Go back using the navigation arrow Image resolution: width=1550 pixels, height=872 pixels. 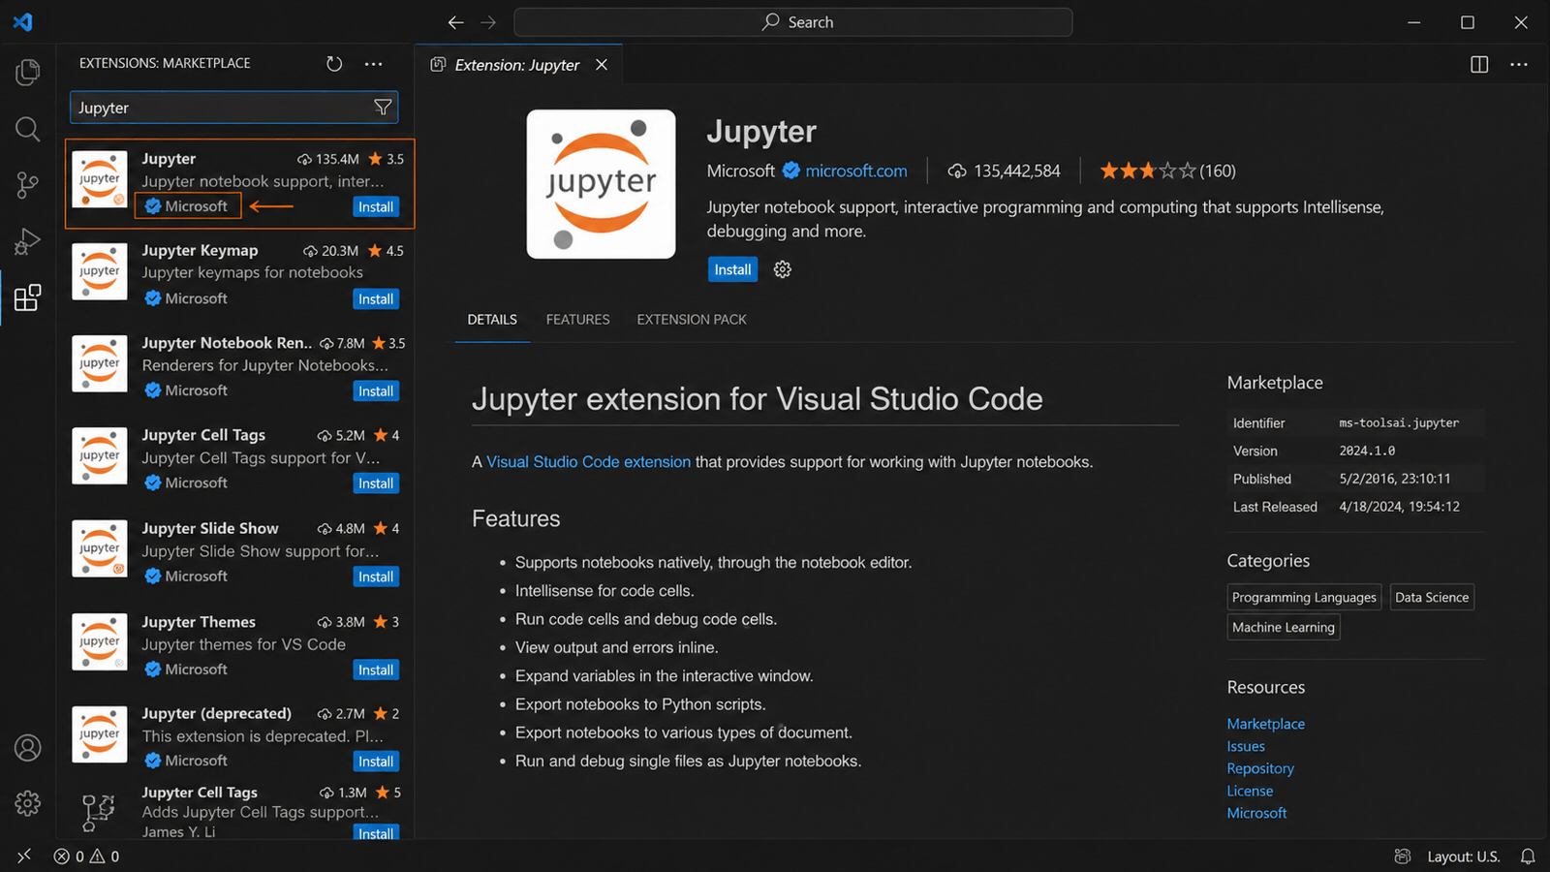[456, 22]
